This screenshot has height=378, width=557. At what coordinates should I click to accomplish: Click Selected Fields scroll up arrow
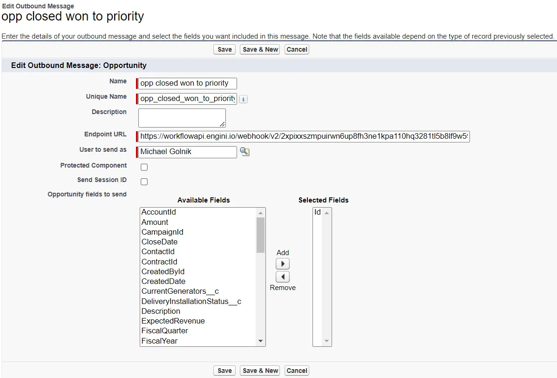click(326, 213)
